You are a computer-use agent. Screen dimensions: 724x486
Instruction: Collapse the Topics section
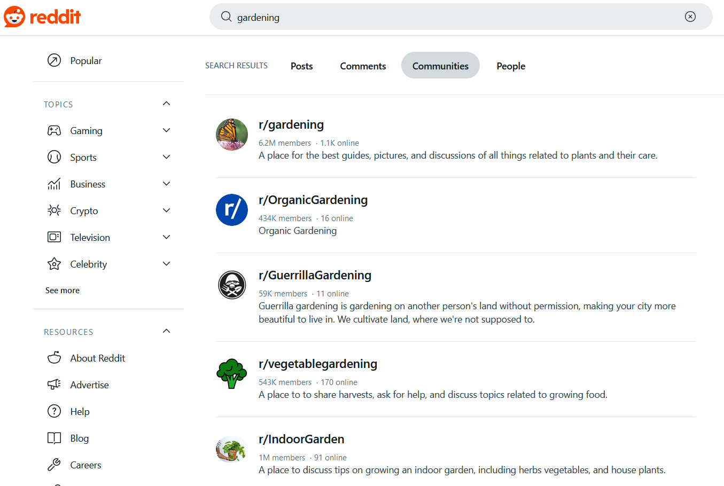166,104
